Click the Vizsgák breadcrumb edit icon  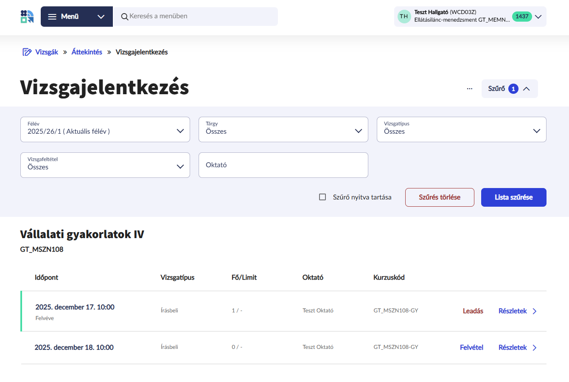27,52
